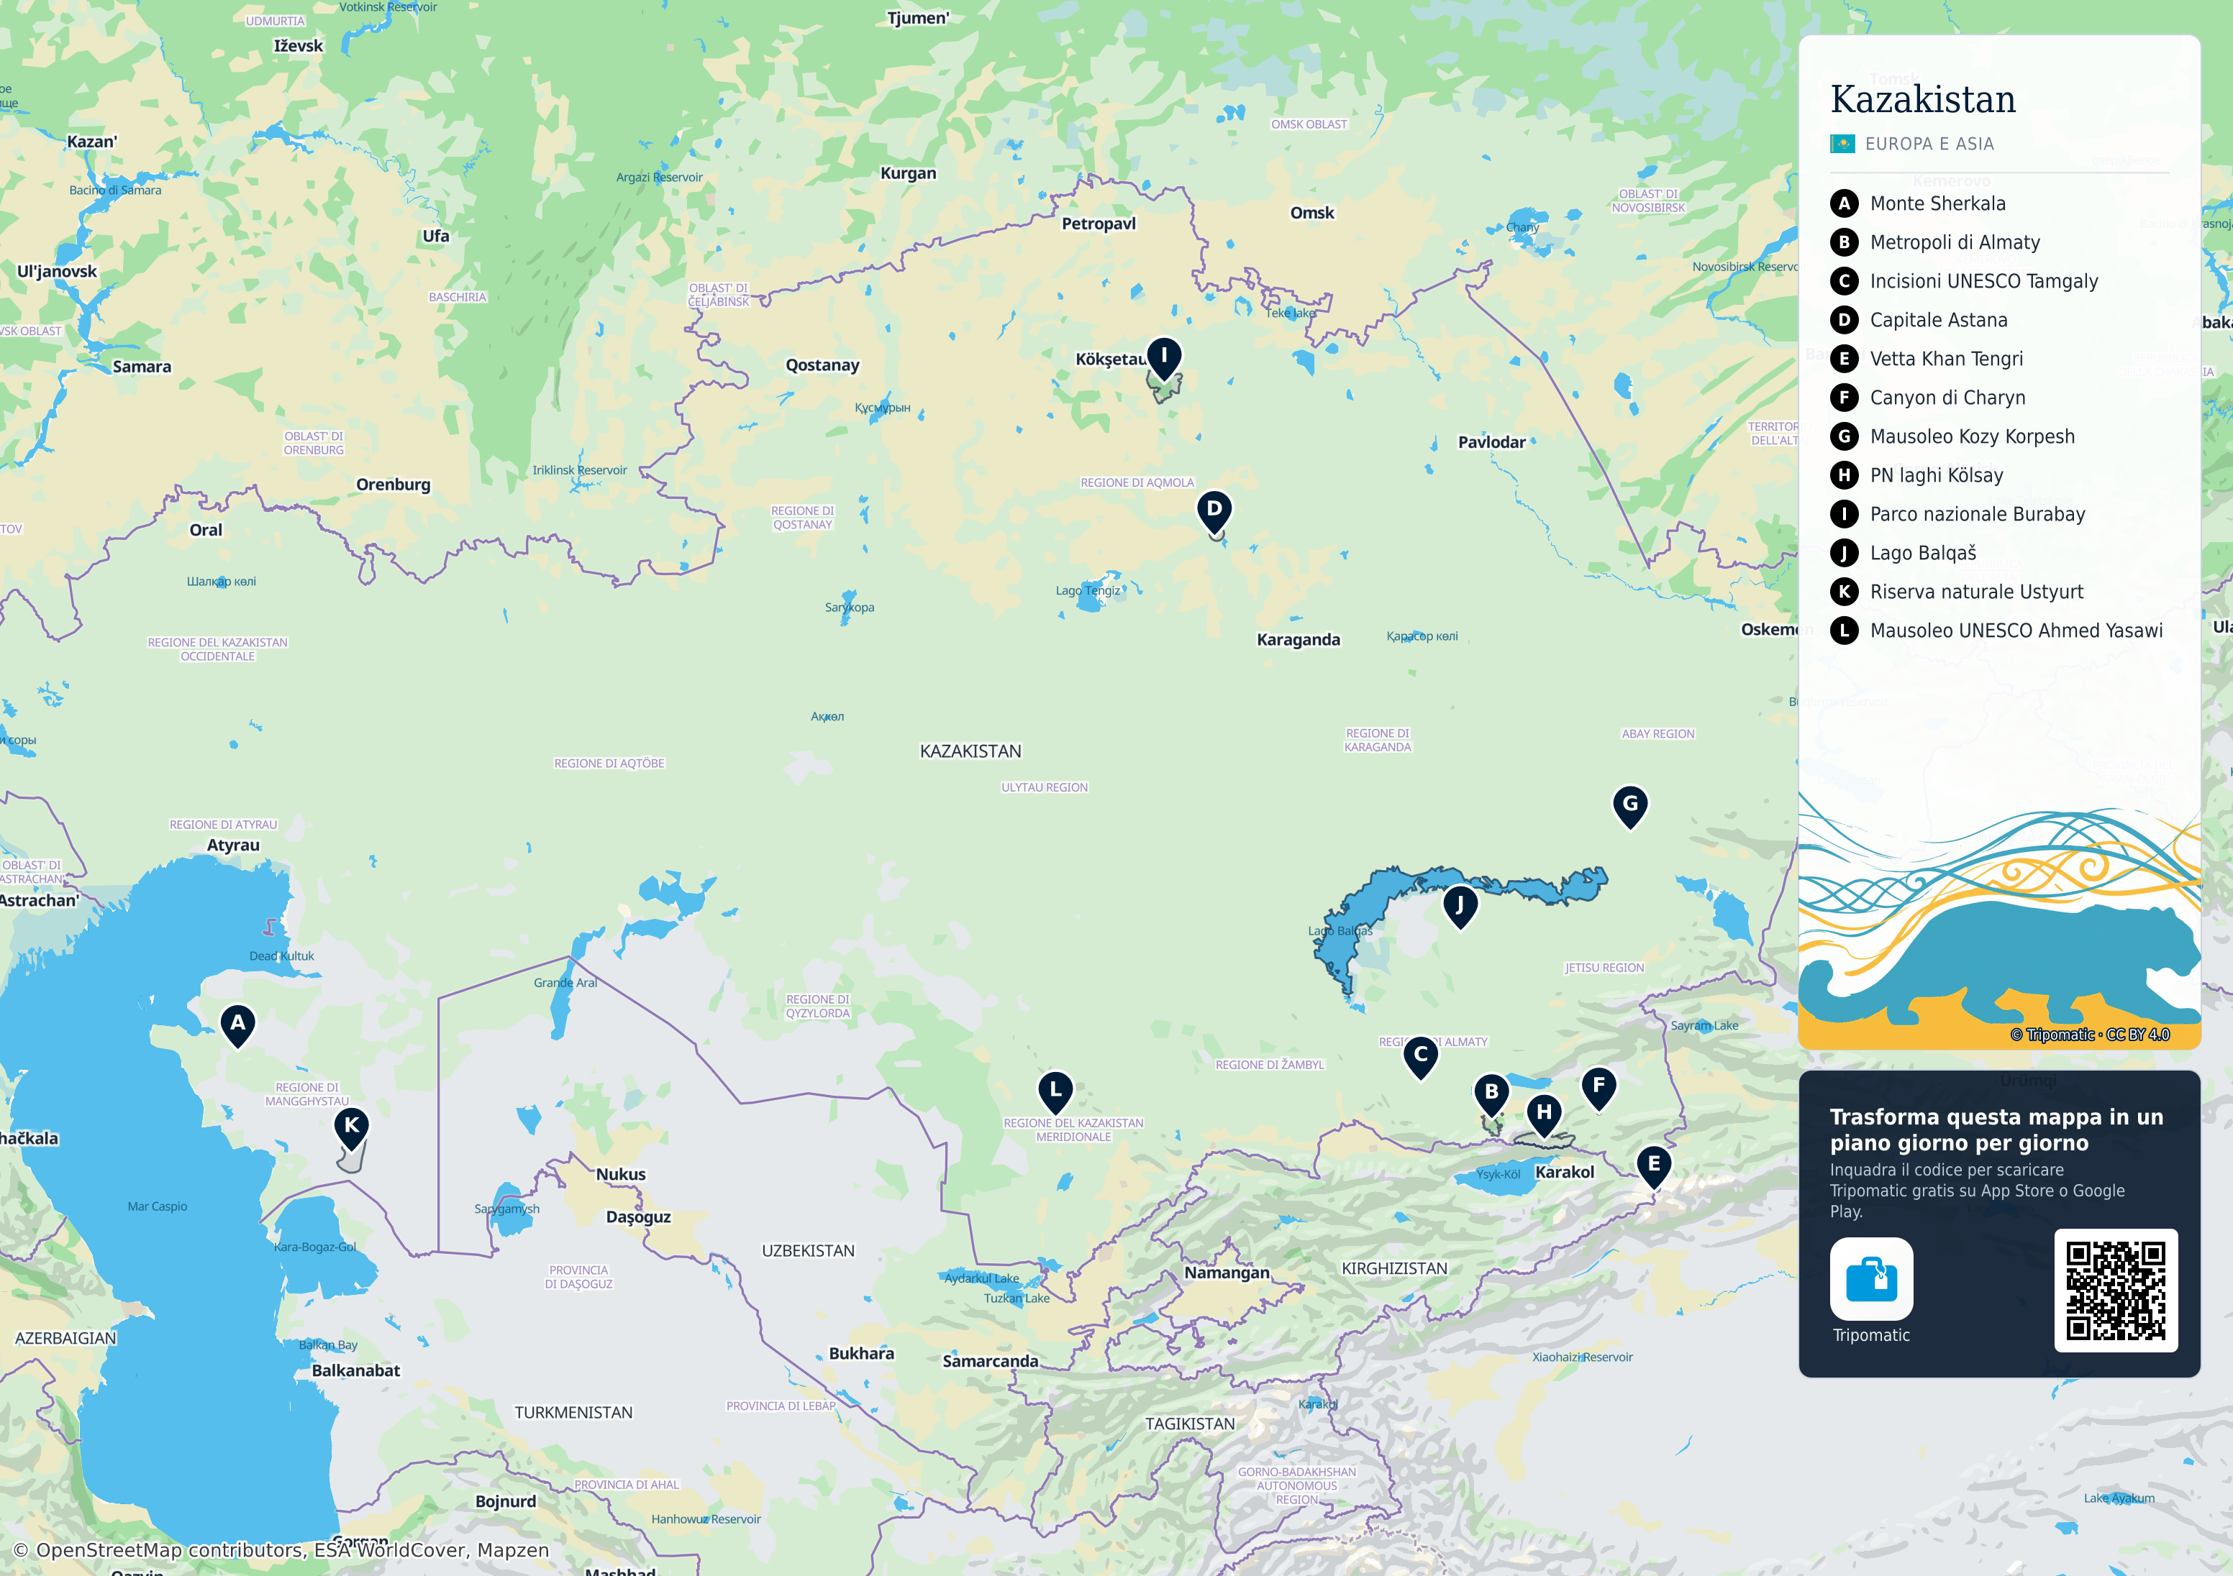The image size is (2233, 1576).
Task: Click legend marker B beside Metropoli di Almaty
Action: point(1843,242)
